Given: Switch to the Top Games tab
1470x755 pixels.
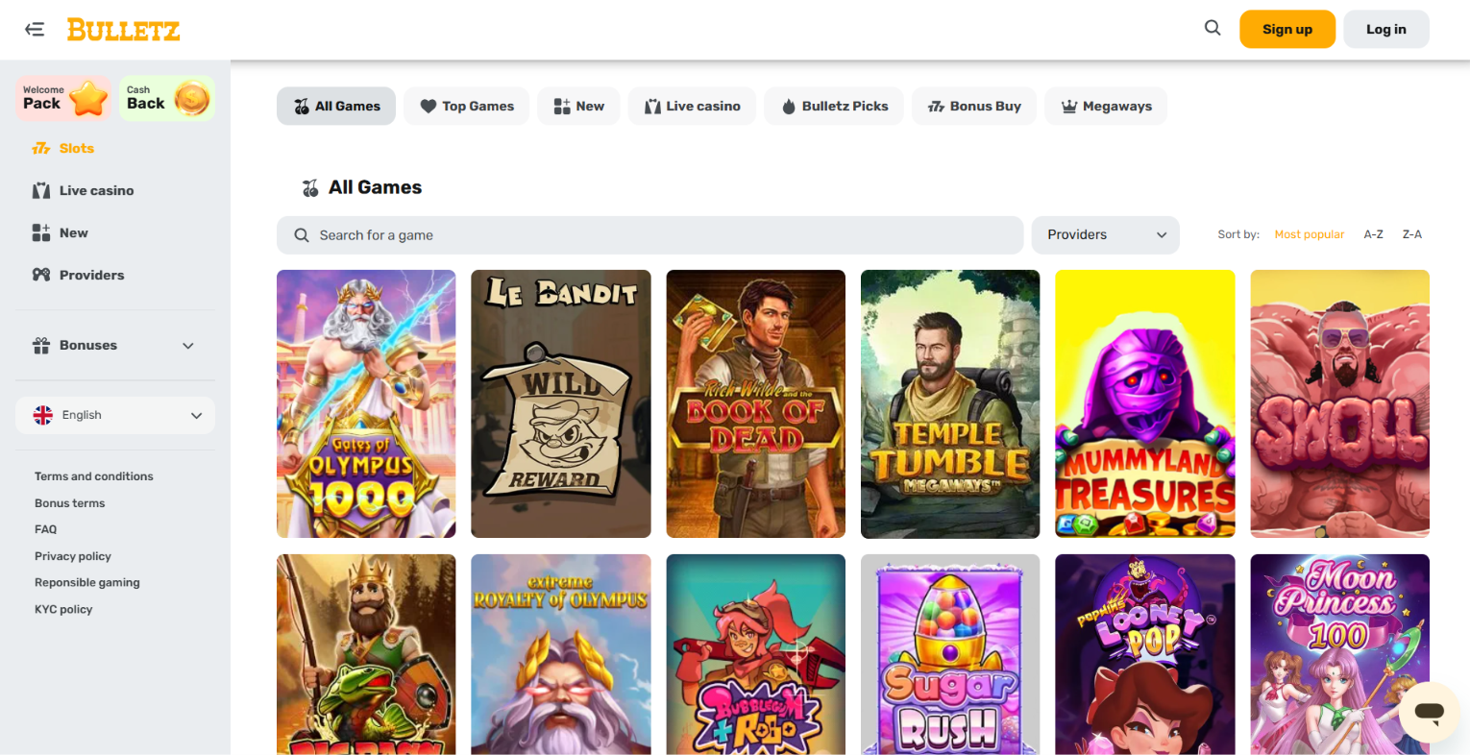Looking at the screenshot, I should pyautogui.click(x=467, y=106).
